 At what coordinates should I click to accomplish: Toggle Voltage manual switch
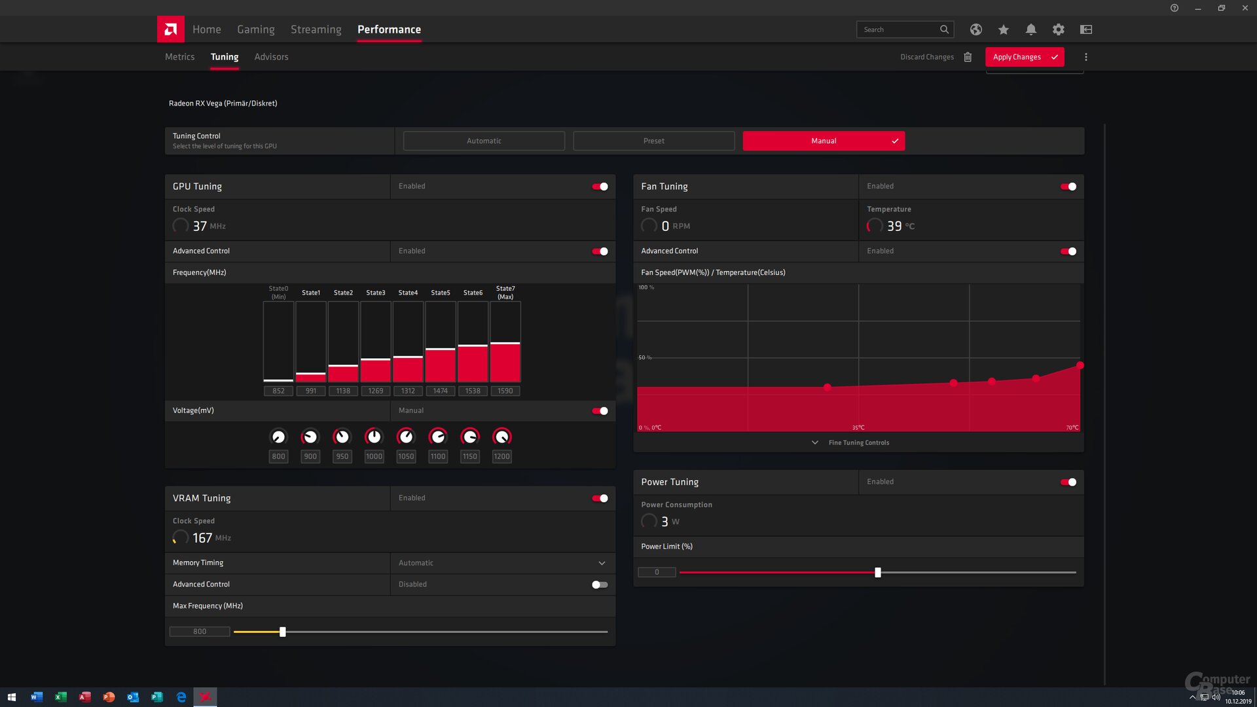pyautogui.click(x=600, y=411)
